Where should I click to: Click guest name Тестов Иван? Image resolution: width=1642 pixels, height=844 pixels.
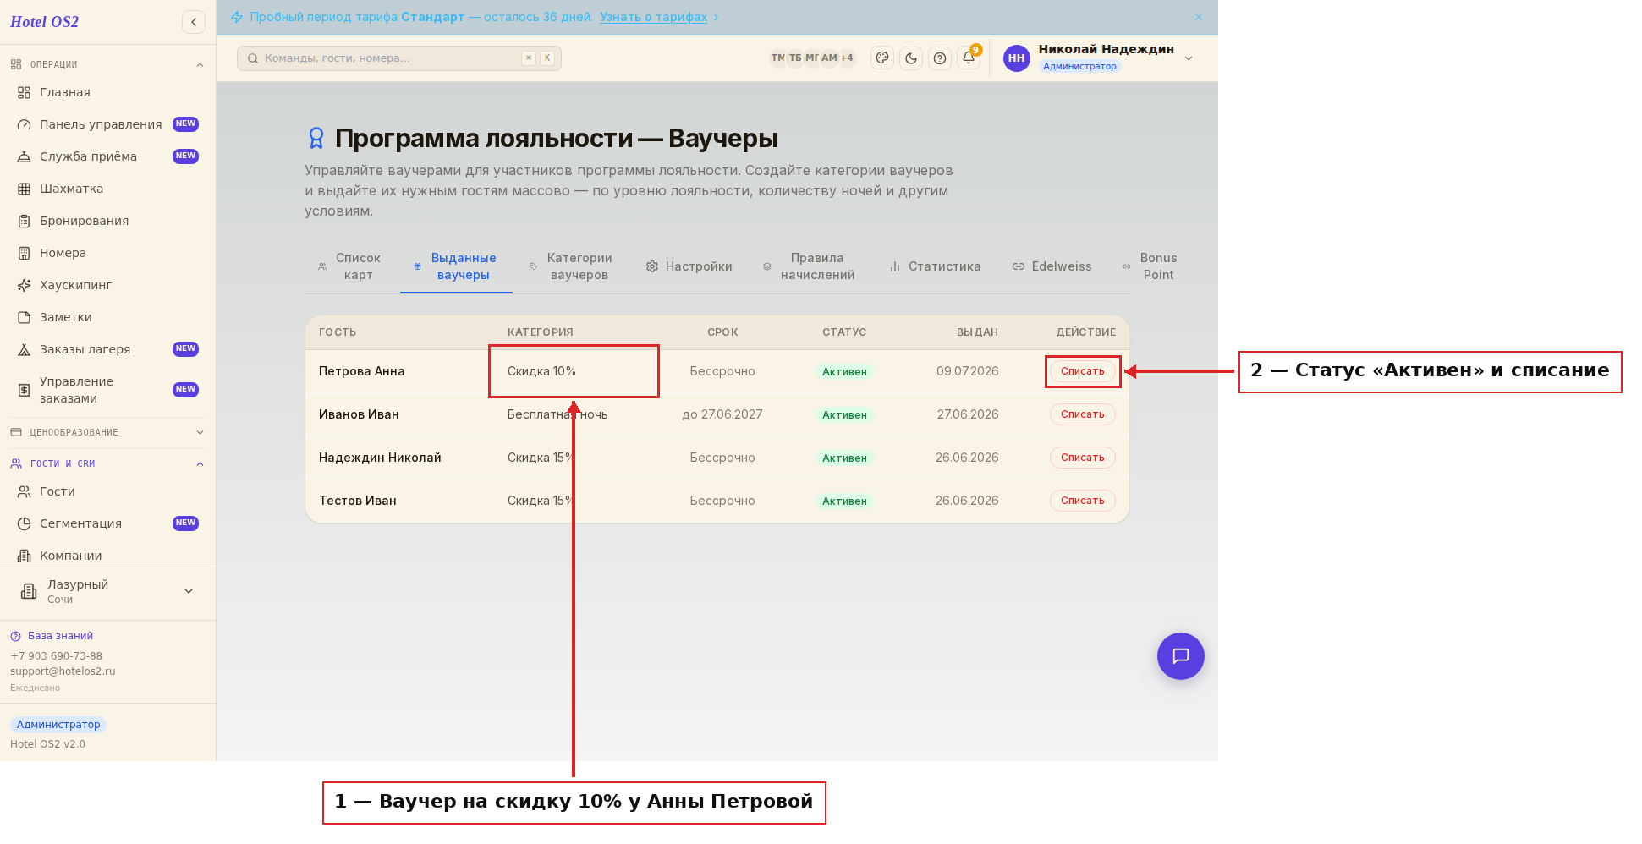tap(358, 501)
